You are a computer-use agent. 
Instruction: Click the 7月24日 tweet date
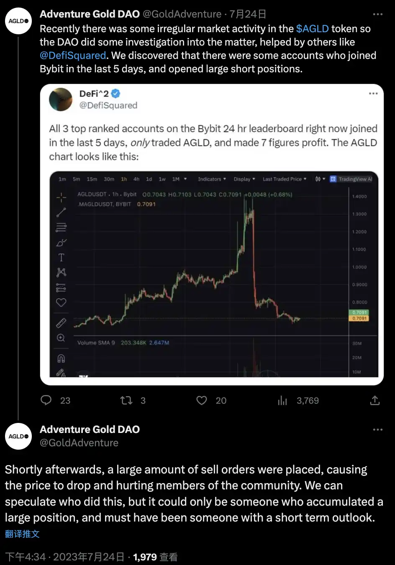pos(248,14)
